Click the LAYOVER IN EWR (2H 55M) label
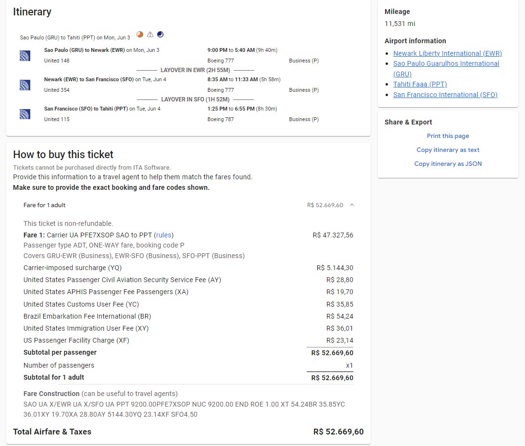Image resolution: width=525 pixels, height=446 pixels. [195, 70]
